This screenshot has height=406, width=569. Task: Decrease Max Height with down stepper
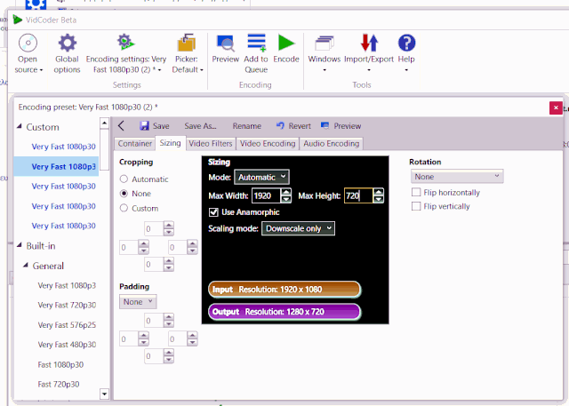[x=379, y=199]
